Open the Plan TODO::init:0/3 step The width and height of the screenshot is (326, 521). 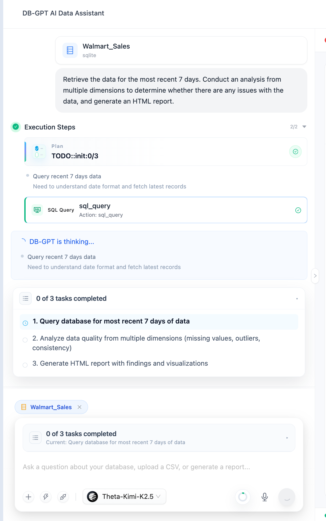tap(166, 152)
